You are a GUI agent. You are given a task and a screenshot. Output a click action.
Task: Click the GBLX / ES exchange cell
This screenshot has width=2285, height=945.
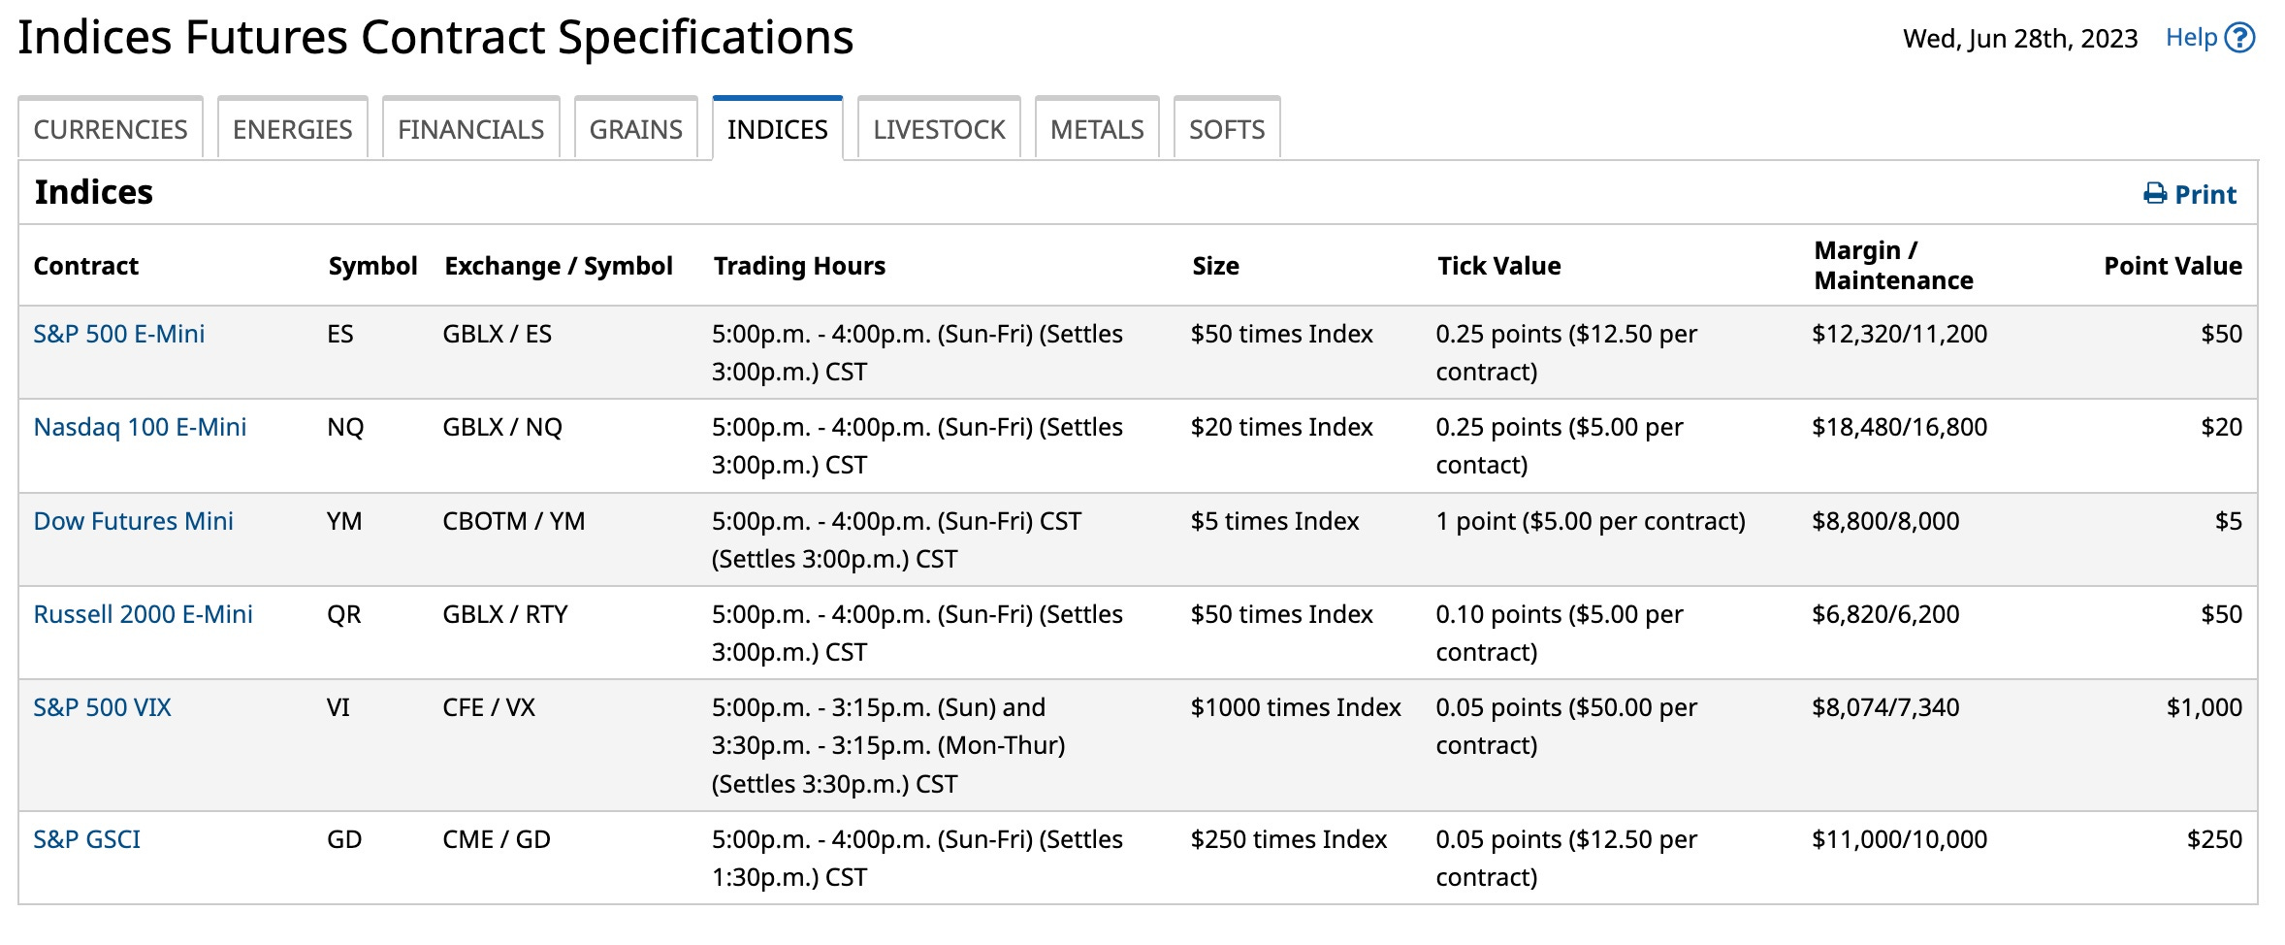[x=498, y=334]
